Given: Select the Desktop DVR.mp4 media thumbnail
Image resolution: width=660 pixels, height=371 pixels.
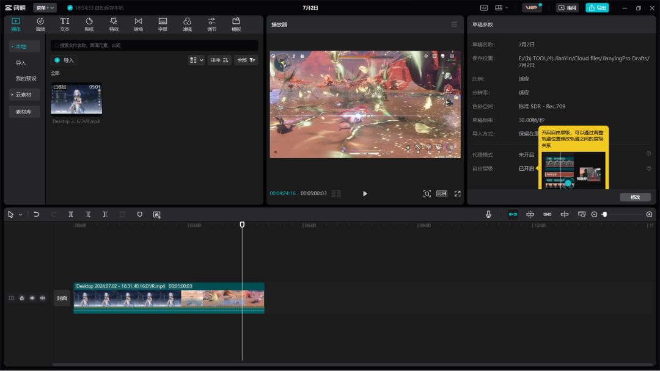Looking at the screenshot, I should point(76,99).
